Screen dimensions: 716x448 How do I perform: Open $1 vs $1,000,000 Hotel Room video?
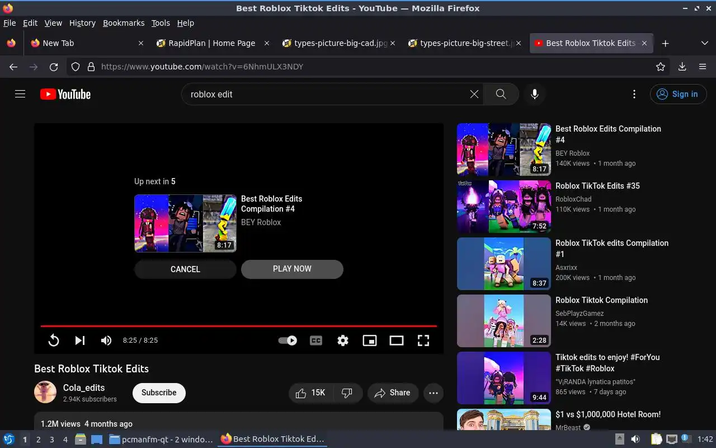[x=608, y=414]
